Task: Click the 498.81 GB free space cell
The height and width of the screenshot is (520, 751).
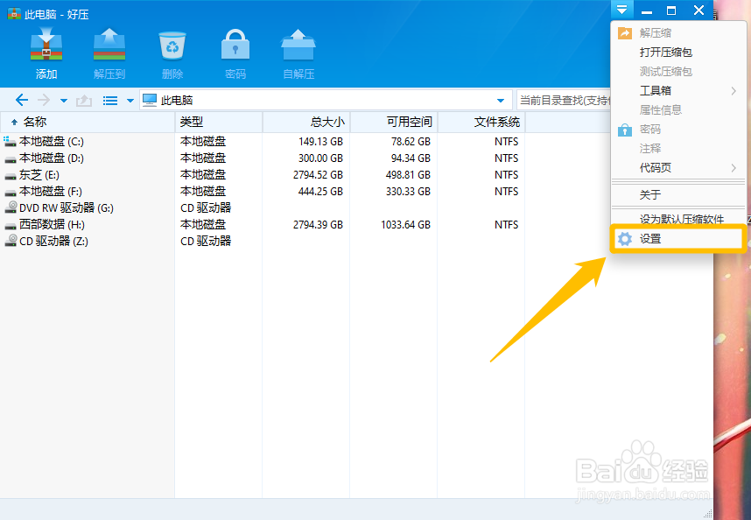Action: (x=408, y=175)
